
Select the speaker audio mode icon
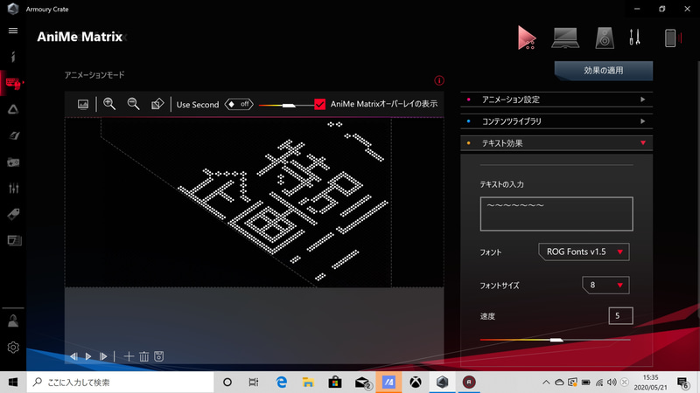click(605, 38)
